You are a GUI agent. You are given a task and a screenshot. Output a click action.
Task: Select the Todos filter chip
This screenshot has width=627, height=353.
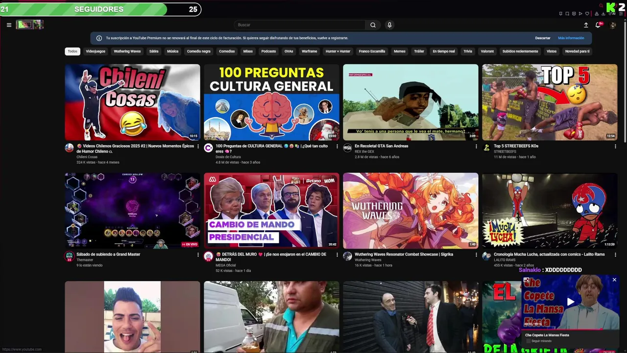[72, 51]
